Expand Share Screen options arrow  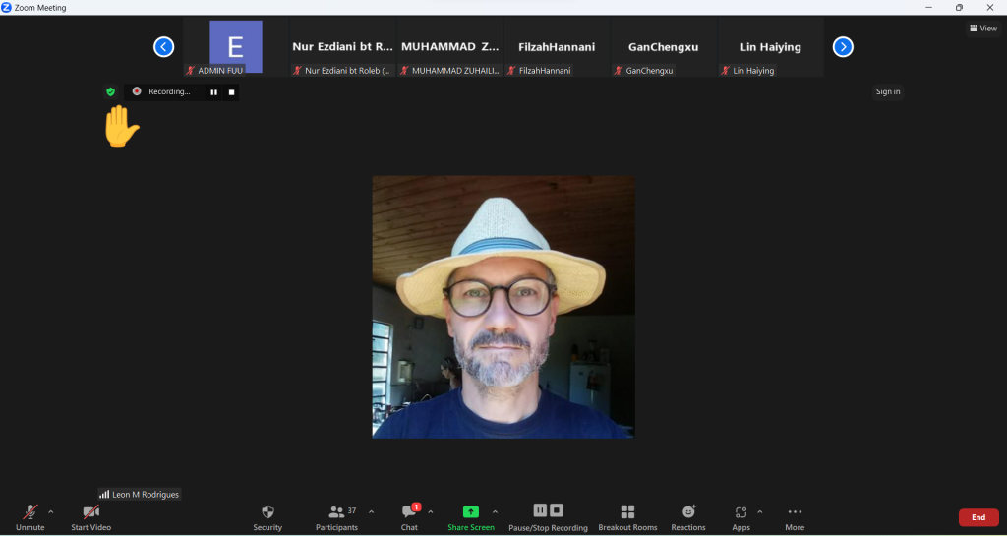(495, 511)
